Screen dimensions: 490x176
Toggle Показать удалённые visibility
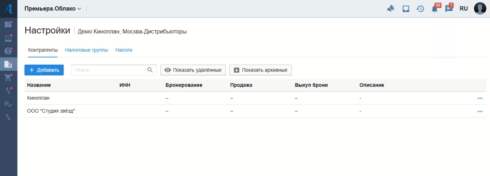[x=193, y=70]
